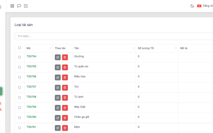213x133 pixels.
Task: Delete the Tủ quần áo row
Action: [65, 67]
